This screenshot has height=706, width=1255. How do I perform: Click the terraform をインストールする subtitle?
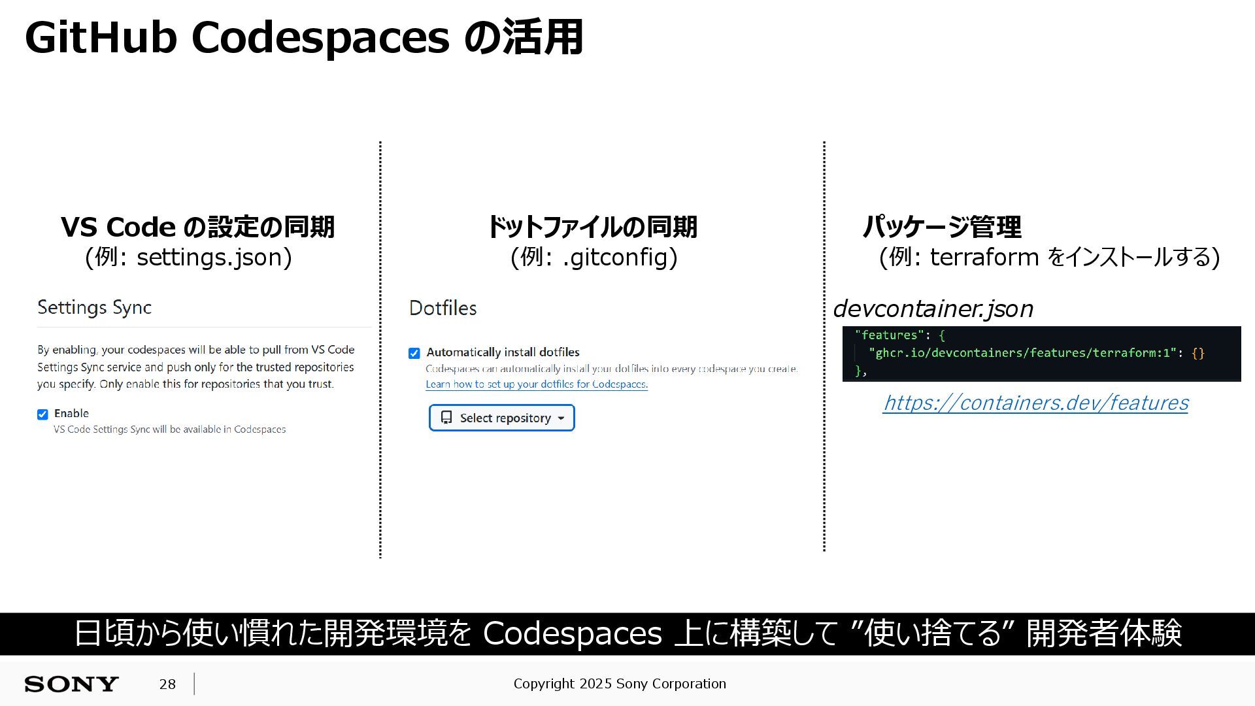1049,257
